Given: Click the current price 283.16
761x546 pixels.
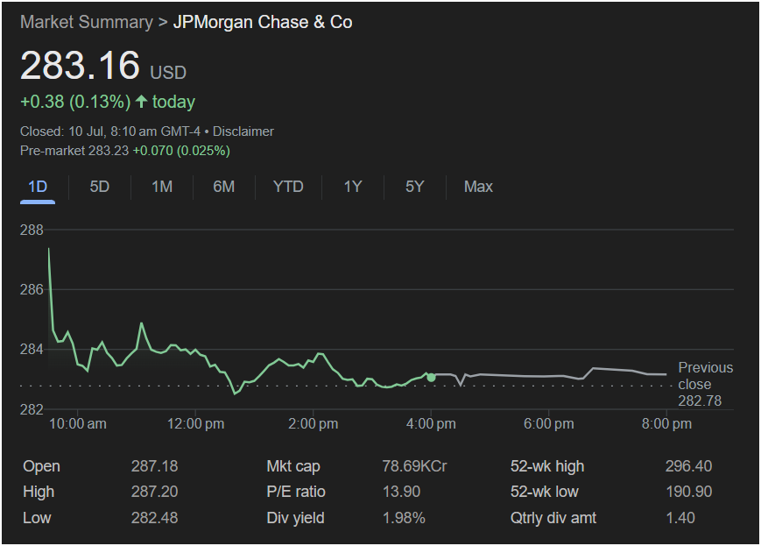Looking at the screenshot, I should pos(80,66).
